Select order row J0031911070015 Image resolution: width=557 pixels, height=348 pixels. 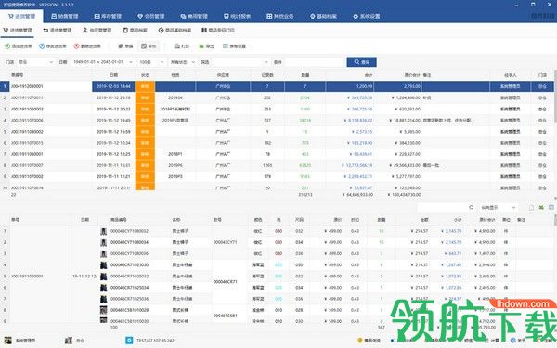[x=277, y=143]
